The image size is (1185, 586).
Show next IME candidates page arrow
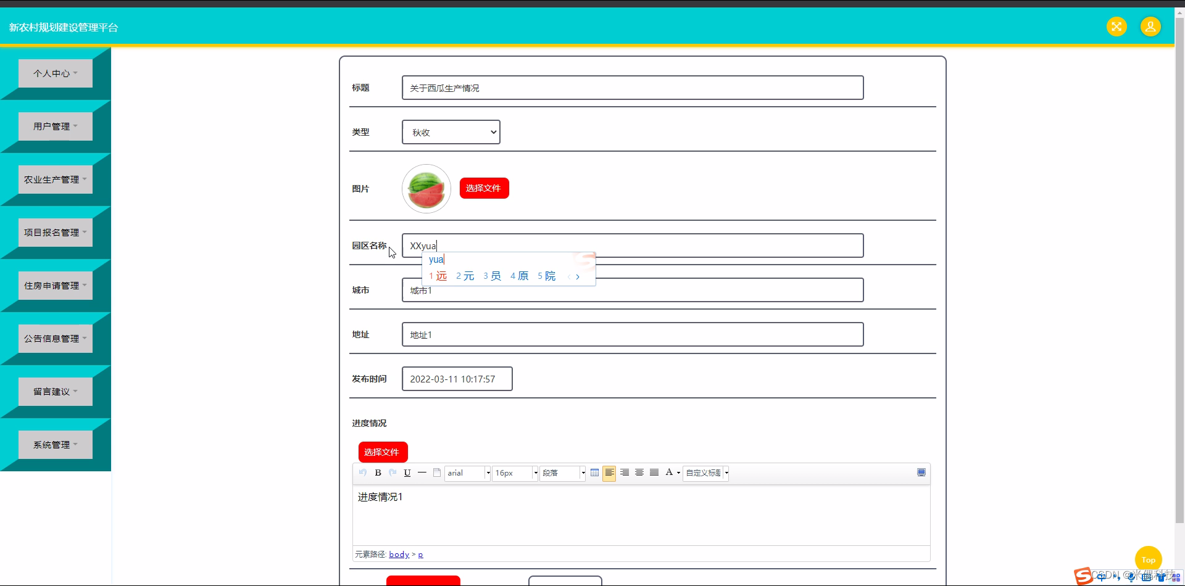tap(578, 277)
